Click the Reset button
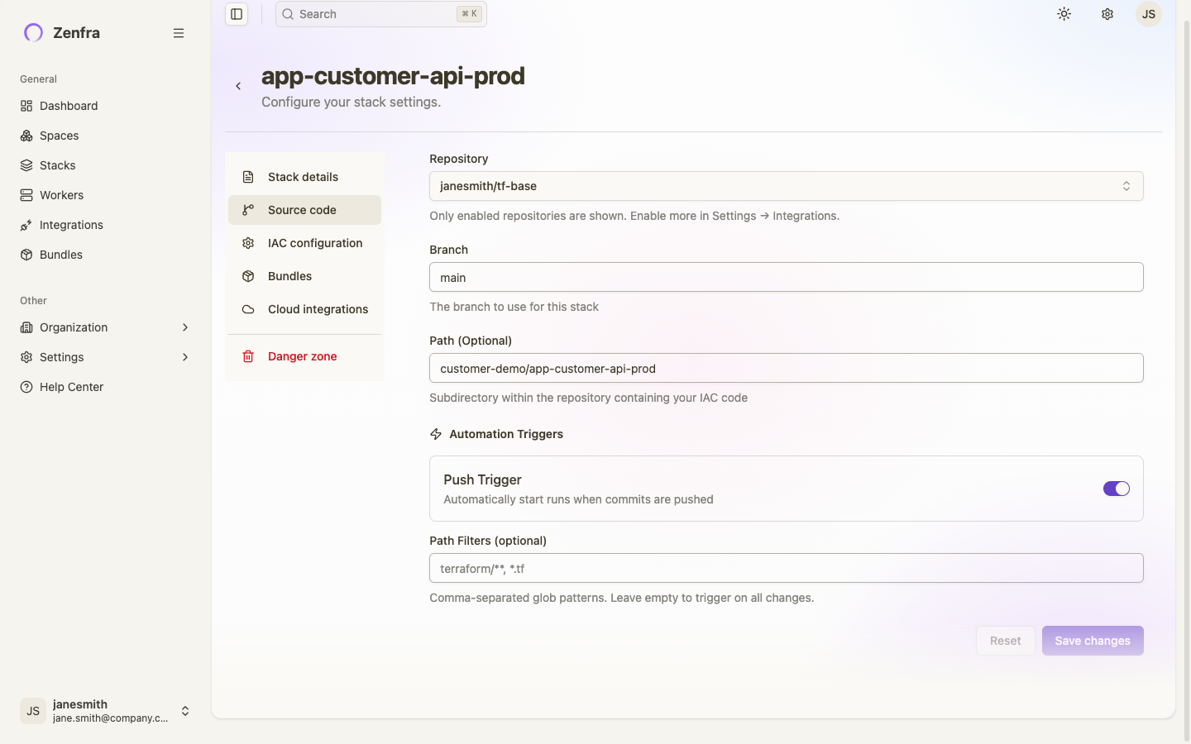This screenshot has height=744, width=1191. pyautogui.click(x=1005, y=641)
